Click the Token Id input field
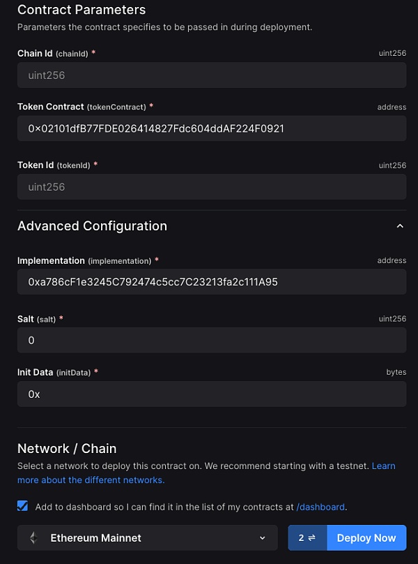The height and width of the screenshot is (564, 418). point(212,186)
